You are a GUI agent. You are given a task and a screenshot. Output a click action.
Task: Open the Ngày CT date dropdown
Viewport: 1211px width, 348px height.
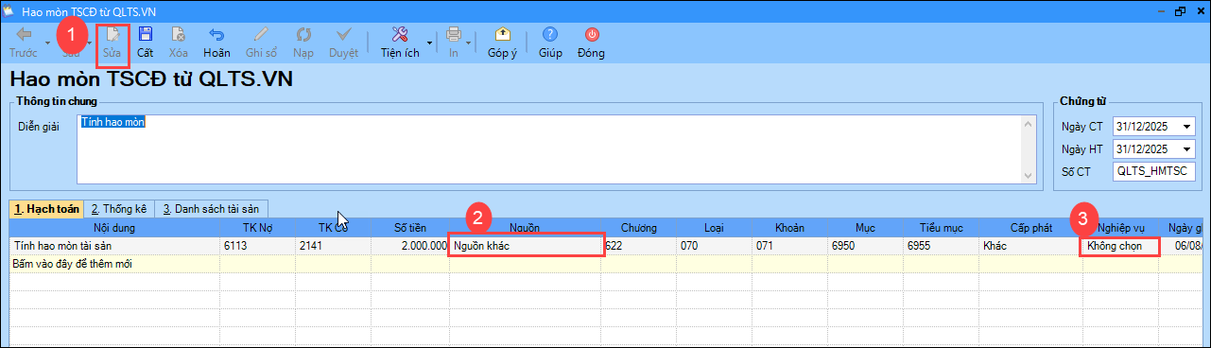[x=1186, y=127]
